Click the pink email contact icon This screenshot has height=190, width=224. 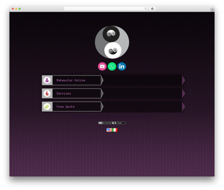click(102, 66)
